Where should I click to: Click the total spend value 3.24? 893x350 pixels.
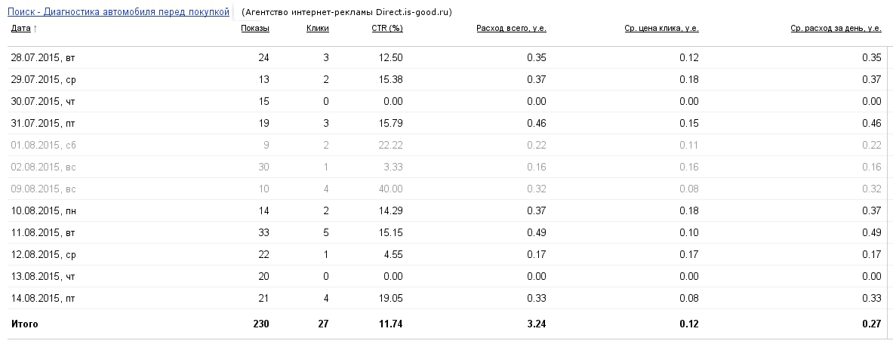[x=537, y=324]
